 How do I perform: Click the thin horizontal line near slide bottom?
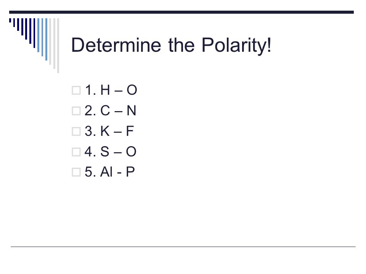(x=183, y=247)
